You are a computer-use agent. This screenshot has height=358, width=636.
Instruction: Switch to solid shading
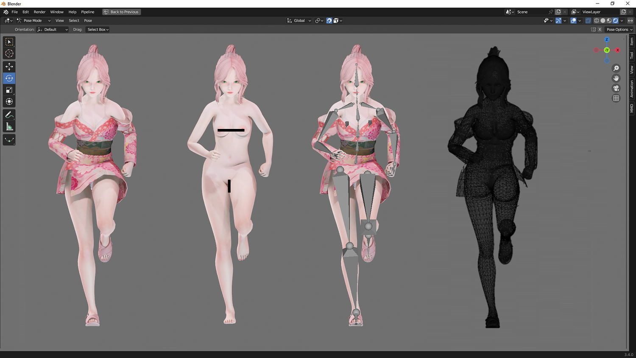(603, 20)
